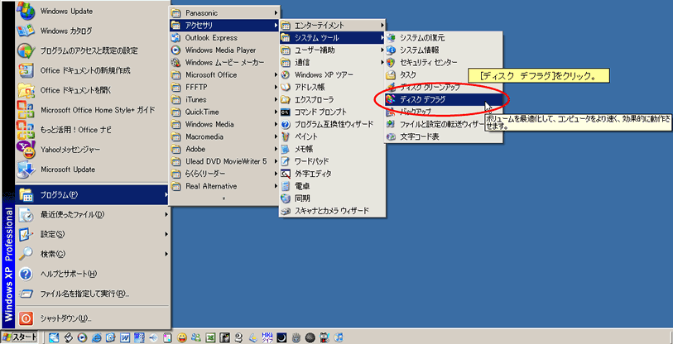Open プログラムのアクセスと既定の設定
Screen dimensions: 673x344
click(92, 50)
